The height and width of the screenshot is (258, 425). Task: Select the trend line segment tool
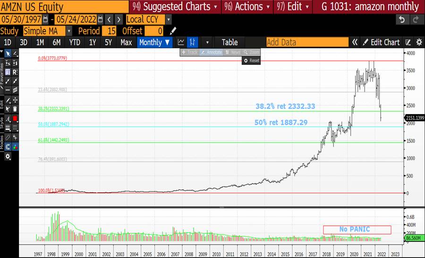tap(8, 81)
